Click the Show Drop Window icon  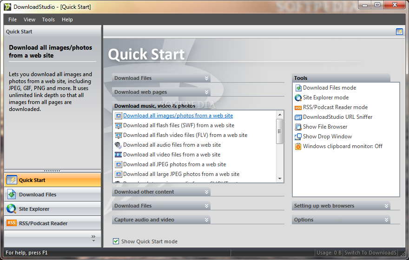(x=298, y=136)
